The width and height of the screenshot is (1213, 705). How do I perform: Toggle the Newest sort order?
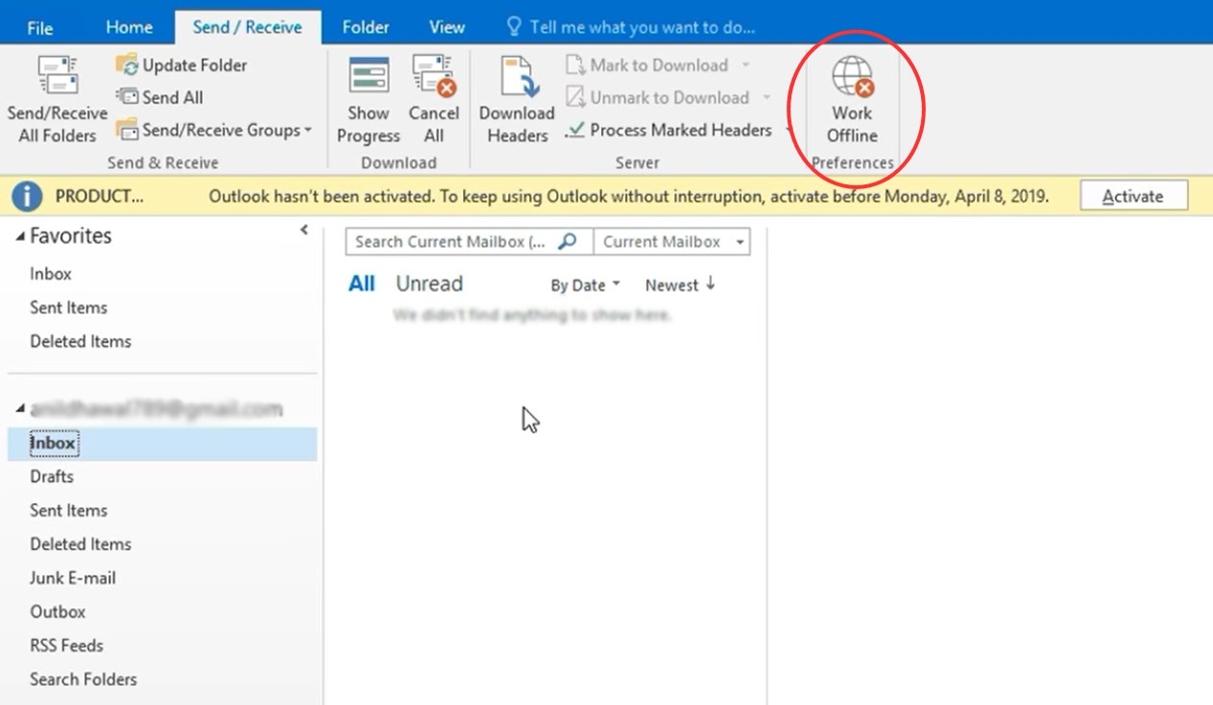[680, 285]
